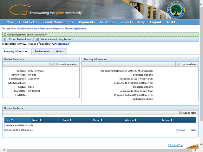
Task: Switch to the Review Items tab
Action: (42, 51)
